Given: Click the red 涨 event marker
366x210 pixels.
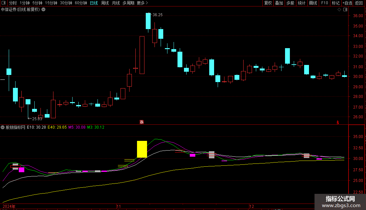Looking at the screenshot, I should [x=142, y=122].
